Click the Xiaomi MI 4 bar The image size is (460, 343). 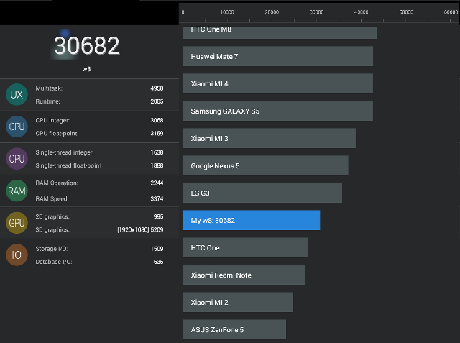tap(278, 83)
